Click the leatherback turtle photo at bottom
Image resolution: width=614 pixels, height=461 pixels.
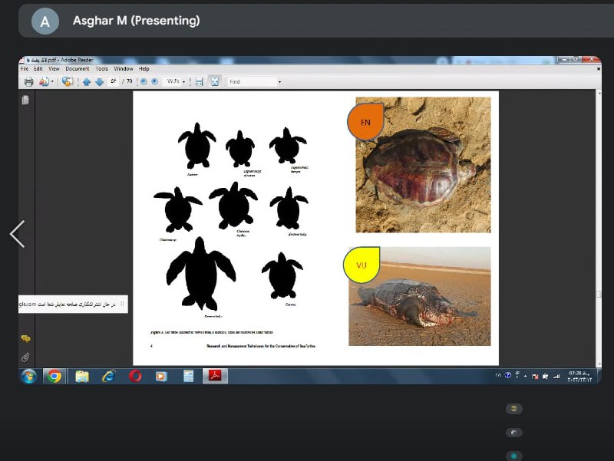[419, 296]
